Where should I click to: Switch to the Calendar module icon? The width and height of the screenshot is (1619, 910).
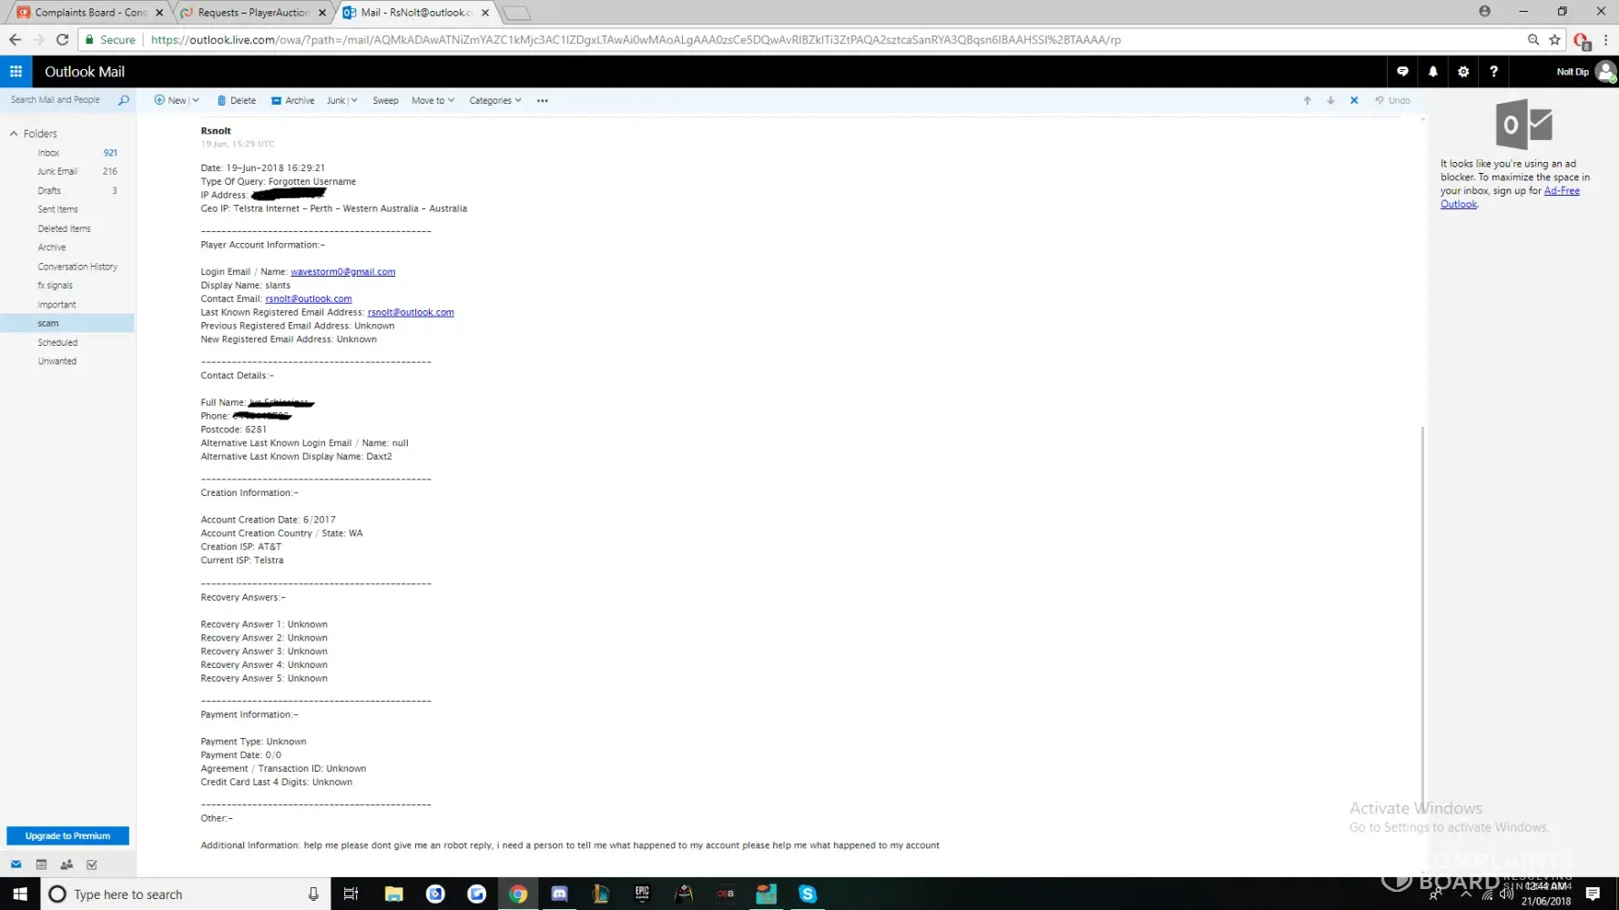pos(41,864)
